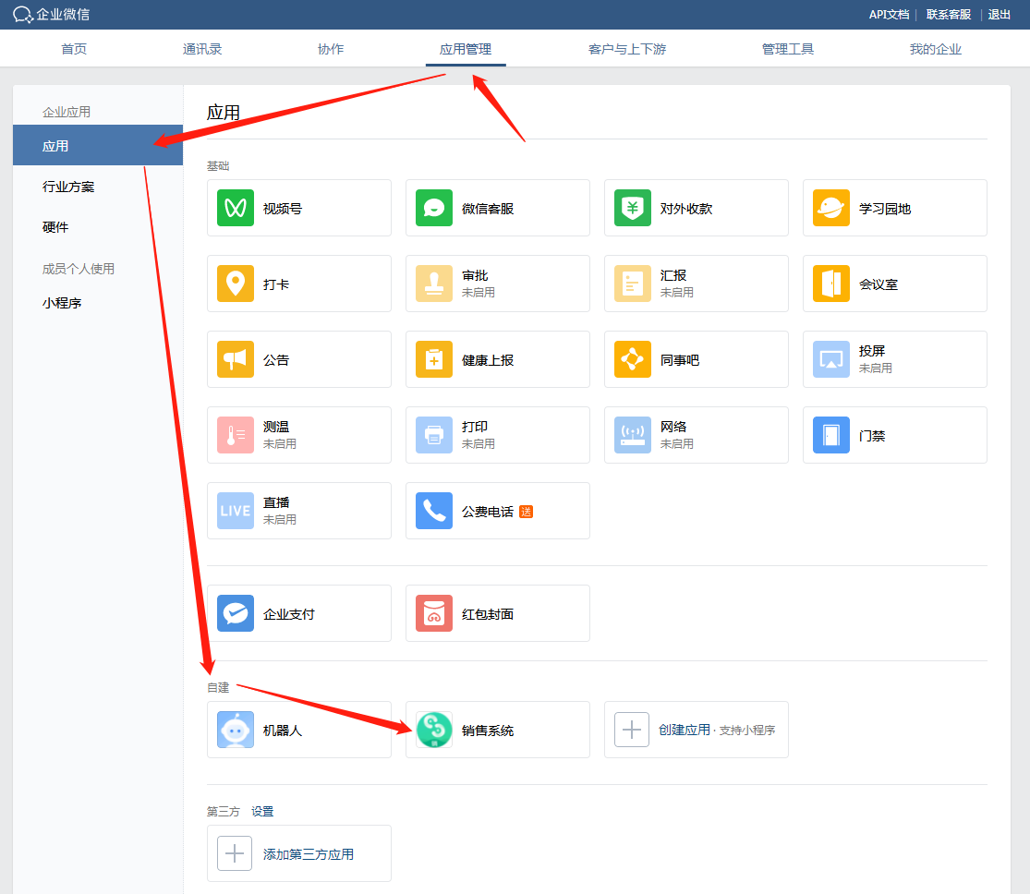Click the 未启用 status under 审批
1030x894 pixels.
click(x=479, y=293)
